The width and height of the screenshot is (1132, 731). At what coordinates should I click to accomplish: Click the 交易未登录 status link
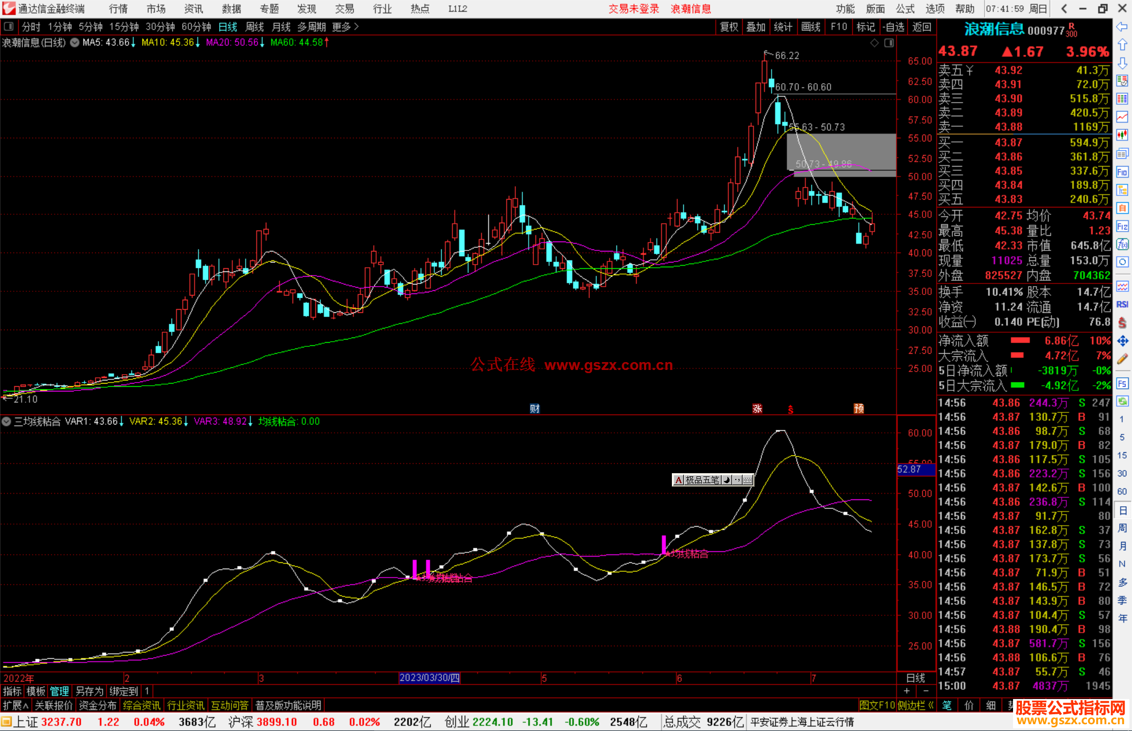tap(634, 9)
